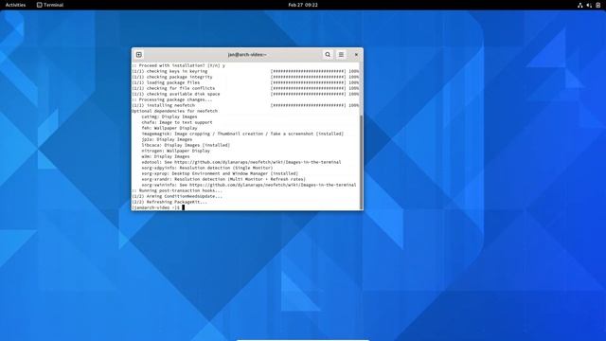Click the 'w3m: Display Images' line

point(166,156)
